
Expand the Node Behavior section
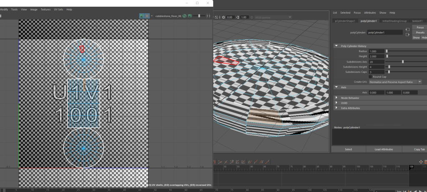337,97
